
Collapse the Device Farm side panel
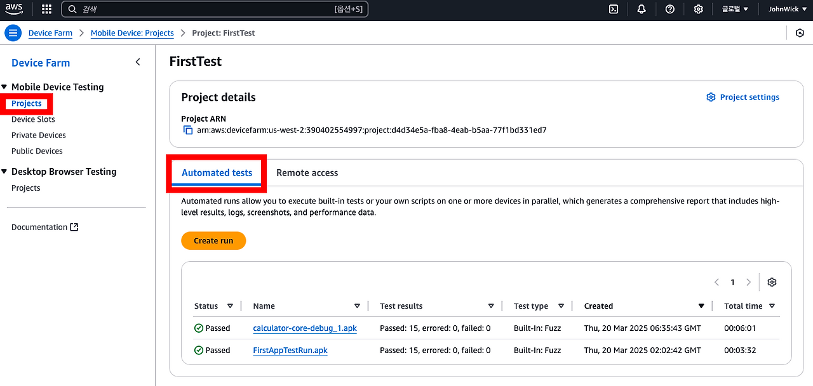(x=138, y=62)
